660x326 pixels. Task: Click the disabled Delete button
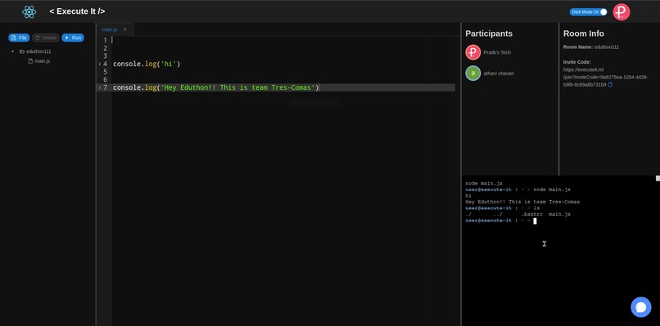pyautogui.click(x=46, y=38)
